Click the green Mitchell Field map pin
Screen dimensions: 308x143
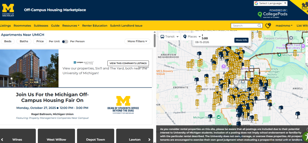(279, 55)
